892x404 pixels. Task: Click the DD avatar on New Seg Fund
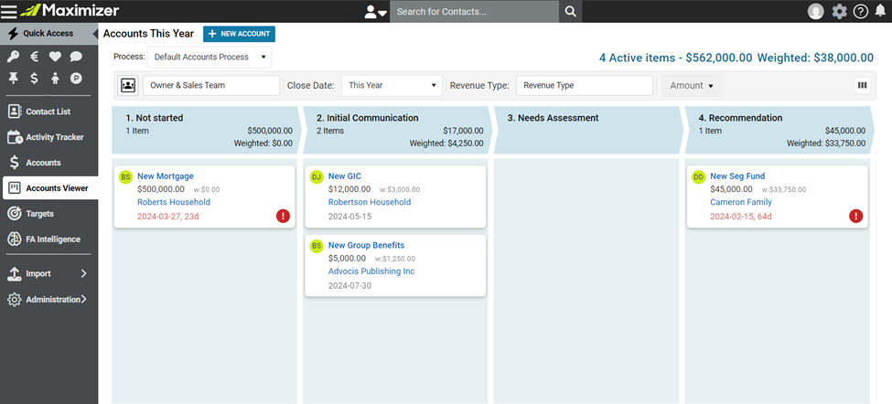pyautogui.click(x=698, y=177)
